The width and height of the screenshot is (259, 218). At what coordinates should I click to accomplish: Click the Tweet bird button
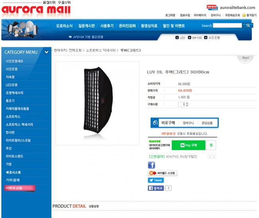point(156,180)
